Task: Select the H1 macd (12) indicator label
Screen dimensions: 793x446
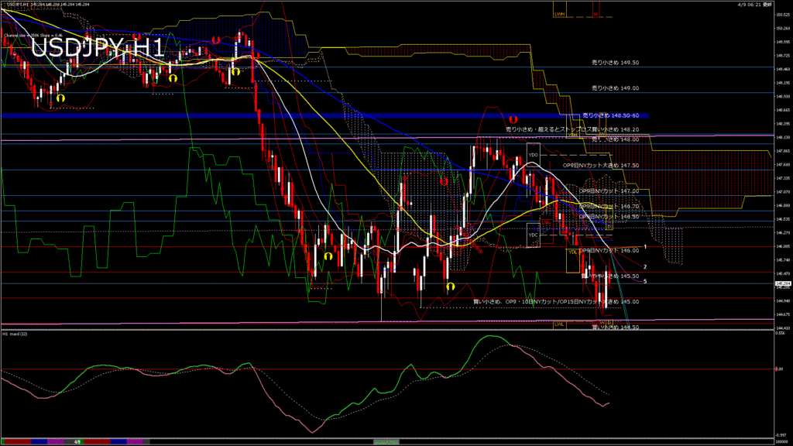Action: [x=15, y=334]
